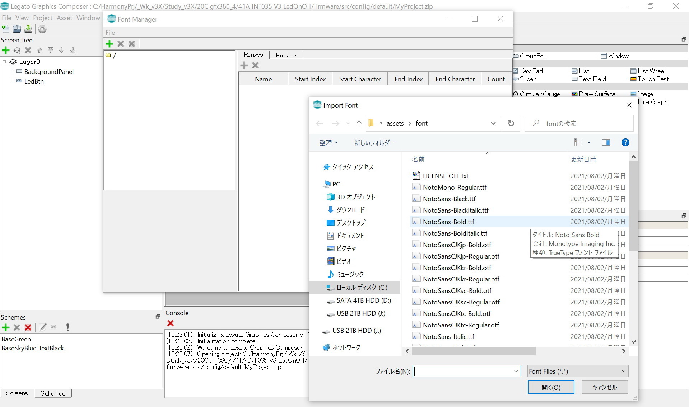Click the preview pane toggle icon
Image resolution: width=689 pixels, height=407 pixels.
point(606,143)
